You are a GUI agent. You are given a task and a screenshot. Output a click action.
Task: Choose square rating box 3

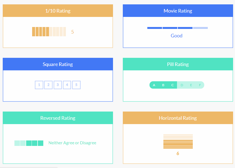click(x=58, y=85)
